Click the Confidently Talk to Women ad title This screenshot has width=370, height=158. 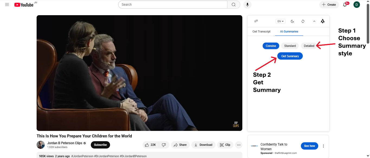click(x=274, y=147)
